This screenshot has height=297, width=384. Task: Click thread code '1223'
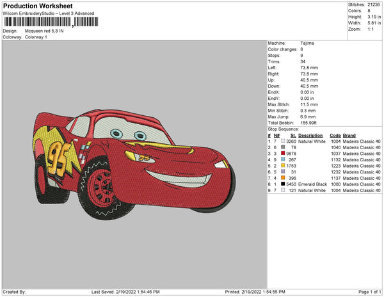click(336, 166)
